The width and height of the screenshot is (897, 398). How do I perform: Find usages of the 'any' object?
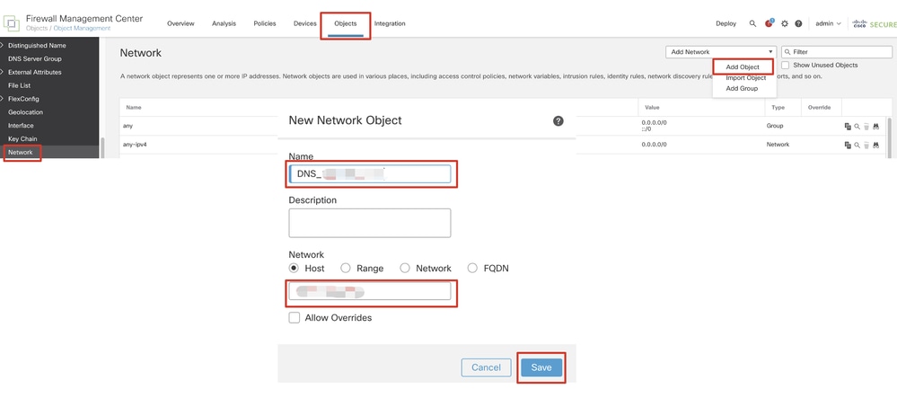pos(875,127)
